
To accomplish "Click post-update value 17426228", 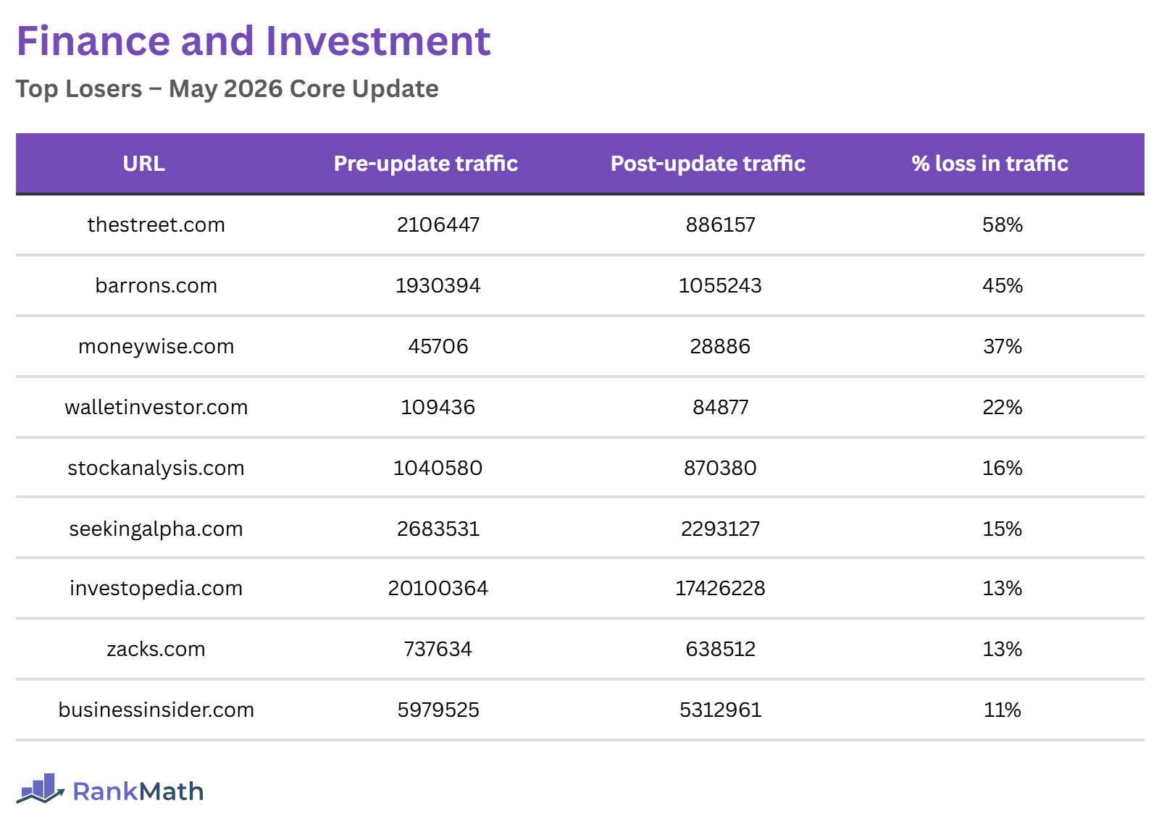I will click(x=721, y=588).
